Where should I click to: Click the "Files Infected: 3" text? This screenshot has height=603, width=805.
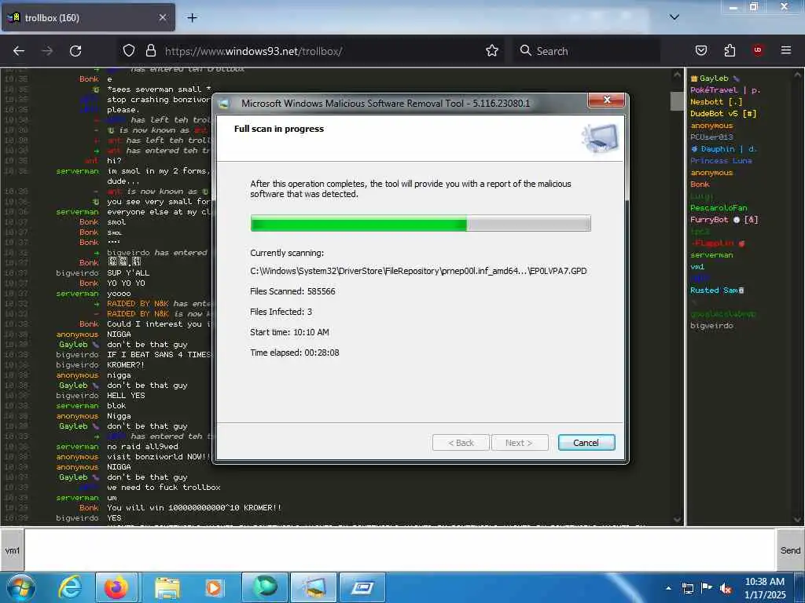click(281, 312)
